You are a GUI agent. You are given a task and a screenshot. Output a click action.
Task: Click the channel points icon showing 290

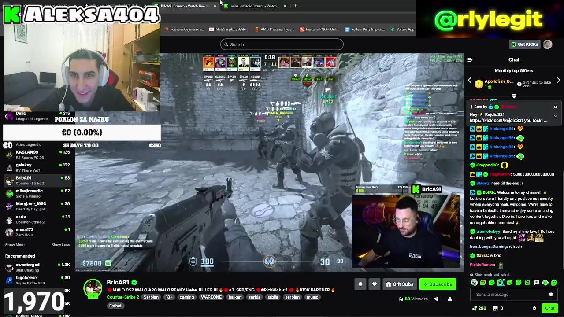click(475, 308)
